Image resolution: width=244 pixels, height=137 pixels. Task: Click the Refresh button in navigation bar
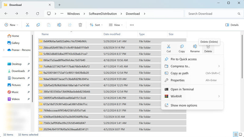(38, 14)
